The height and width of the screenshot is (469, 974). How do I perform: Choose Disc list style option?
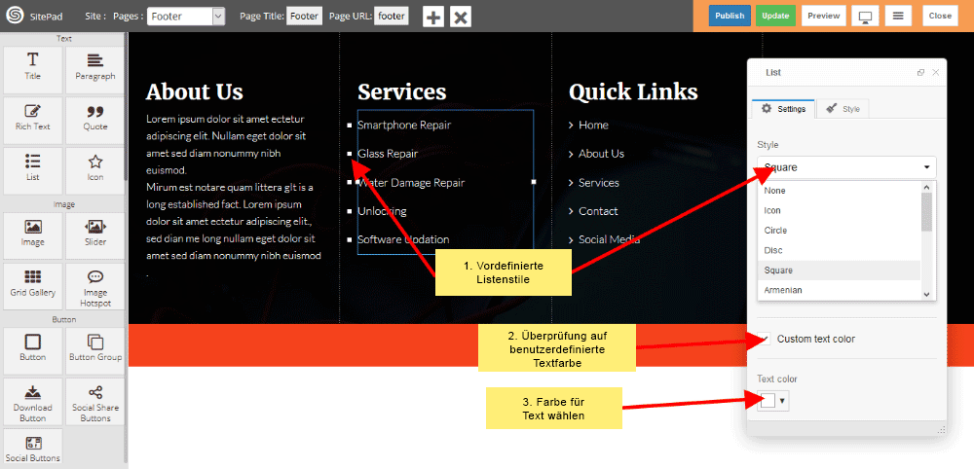point(839,250)
